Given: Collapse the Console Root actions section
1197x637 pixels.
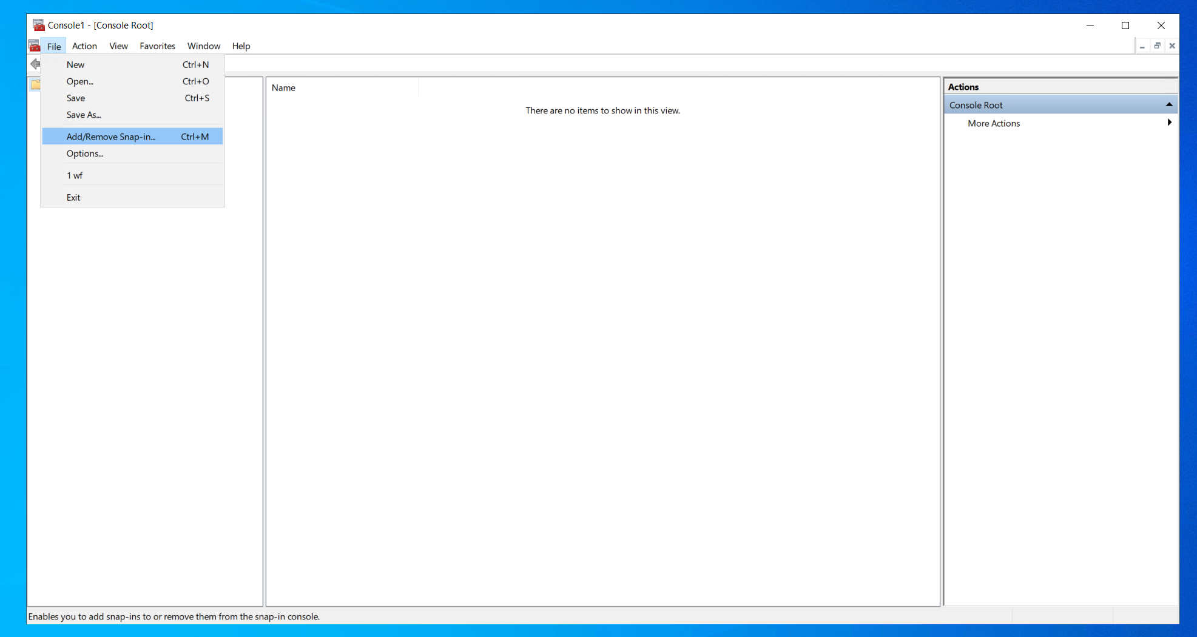Looking at the screenshot, I should coord(1168,104).
